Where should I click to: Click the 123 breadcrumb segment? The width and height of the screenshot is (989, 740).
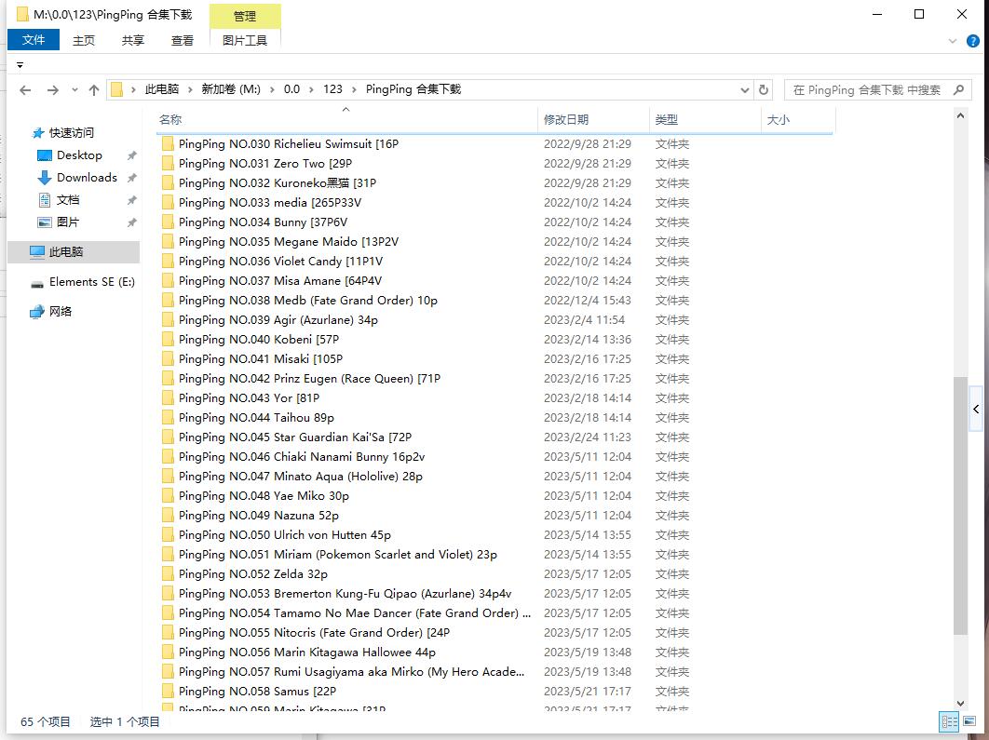[333, 89]
